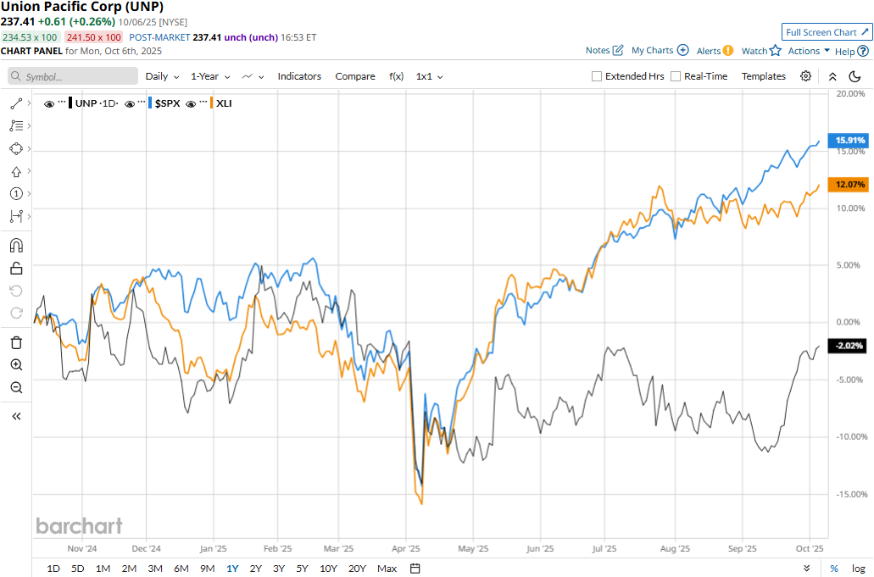Toggle the Extended Hrs checkbox
The height and width of the screenshot is (577, 874).
pos(597,76)
